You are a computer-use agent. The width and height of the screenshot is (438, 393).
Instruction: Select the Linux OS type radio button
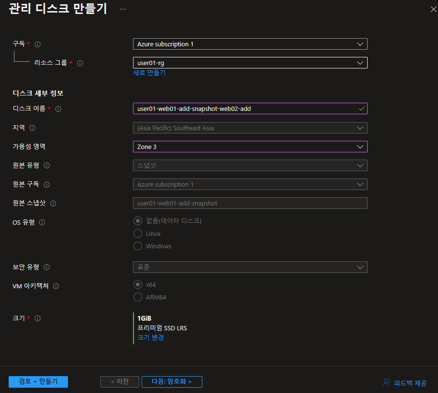pos(138,233)
